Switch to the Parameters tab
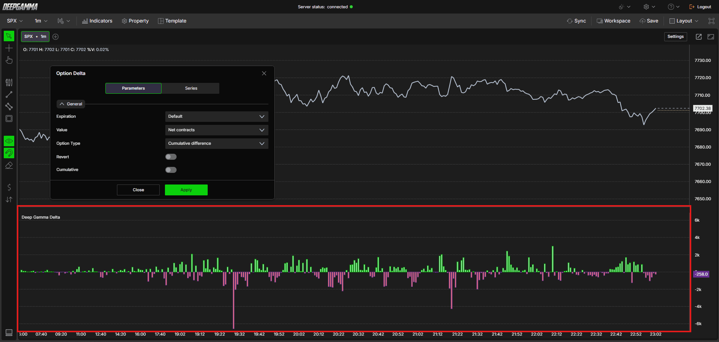 pyautogui.click(x=133, y=88)
